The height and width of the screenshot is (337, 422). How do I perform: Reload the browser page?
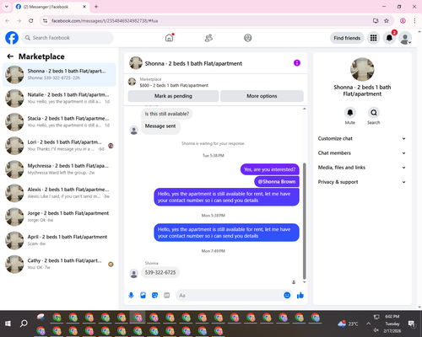(x=31, y=21)
